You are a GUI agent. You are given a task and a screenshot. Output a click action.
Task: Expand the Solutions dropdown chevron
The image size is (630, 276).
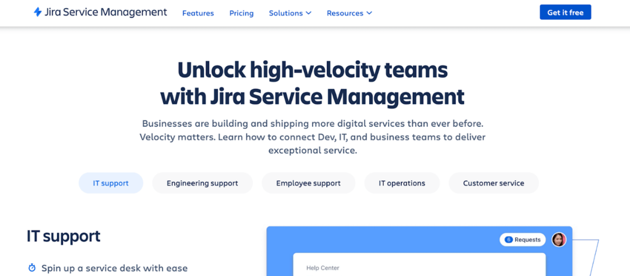click(309, 13)
